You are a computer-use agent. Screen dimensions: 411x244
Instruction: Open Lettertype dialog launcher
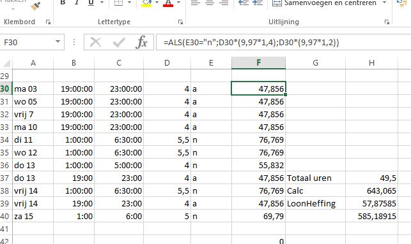click(180, 22)
